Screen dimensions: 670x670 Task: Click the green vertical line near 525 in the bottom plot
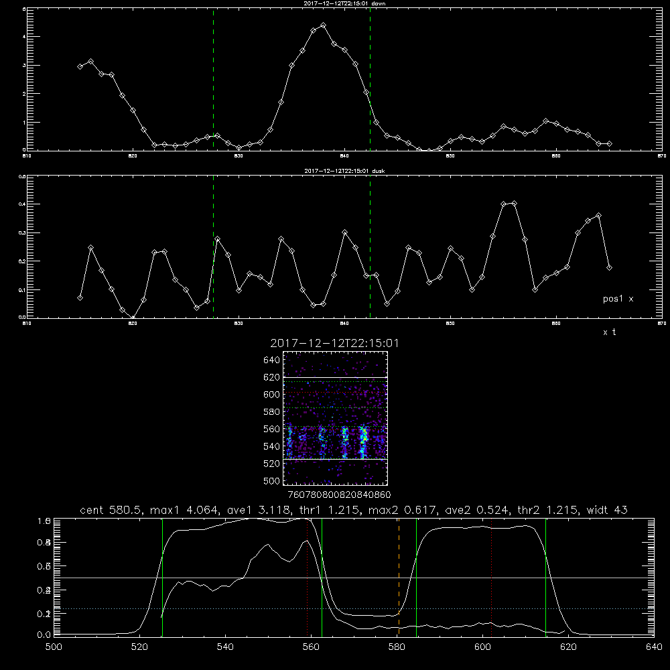coord(162,577)
